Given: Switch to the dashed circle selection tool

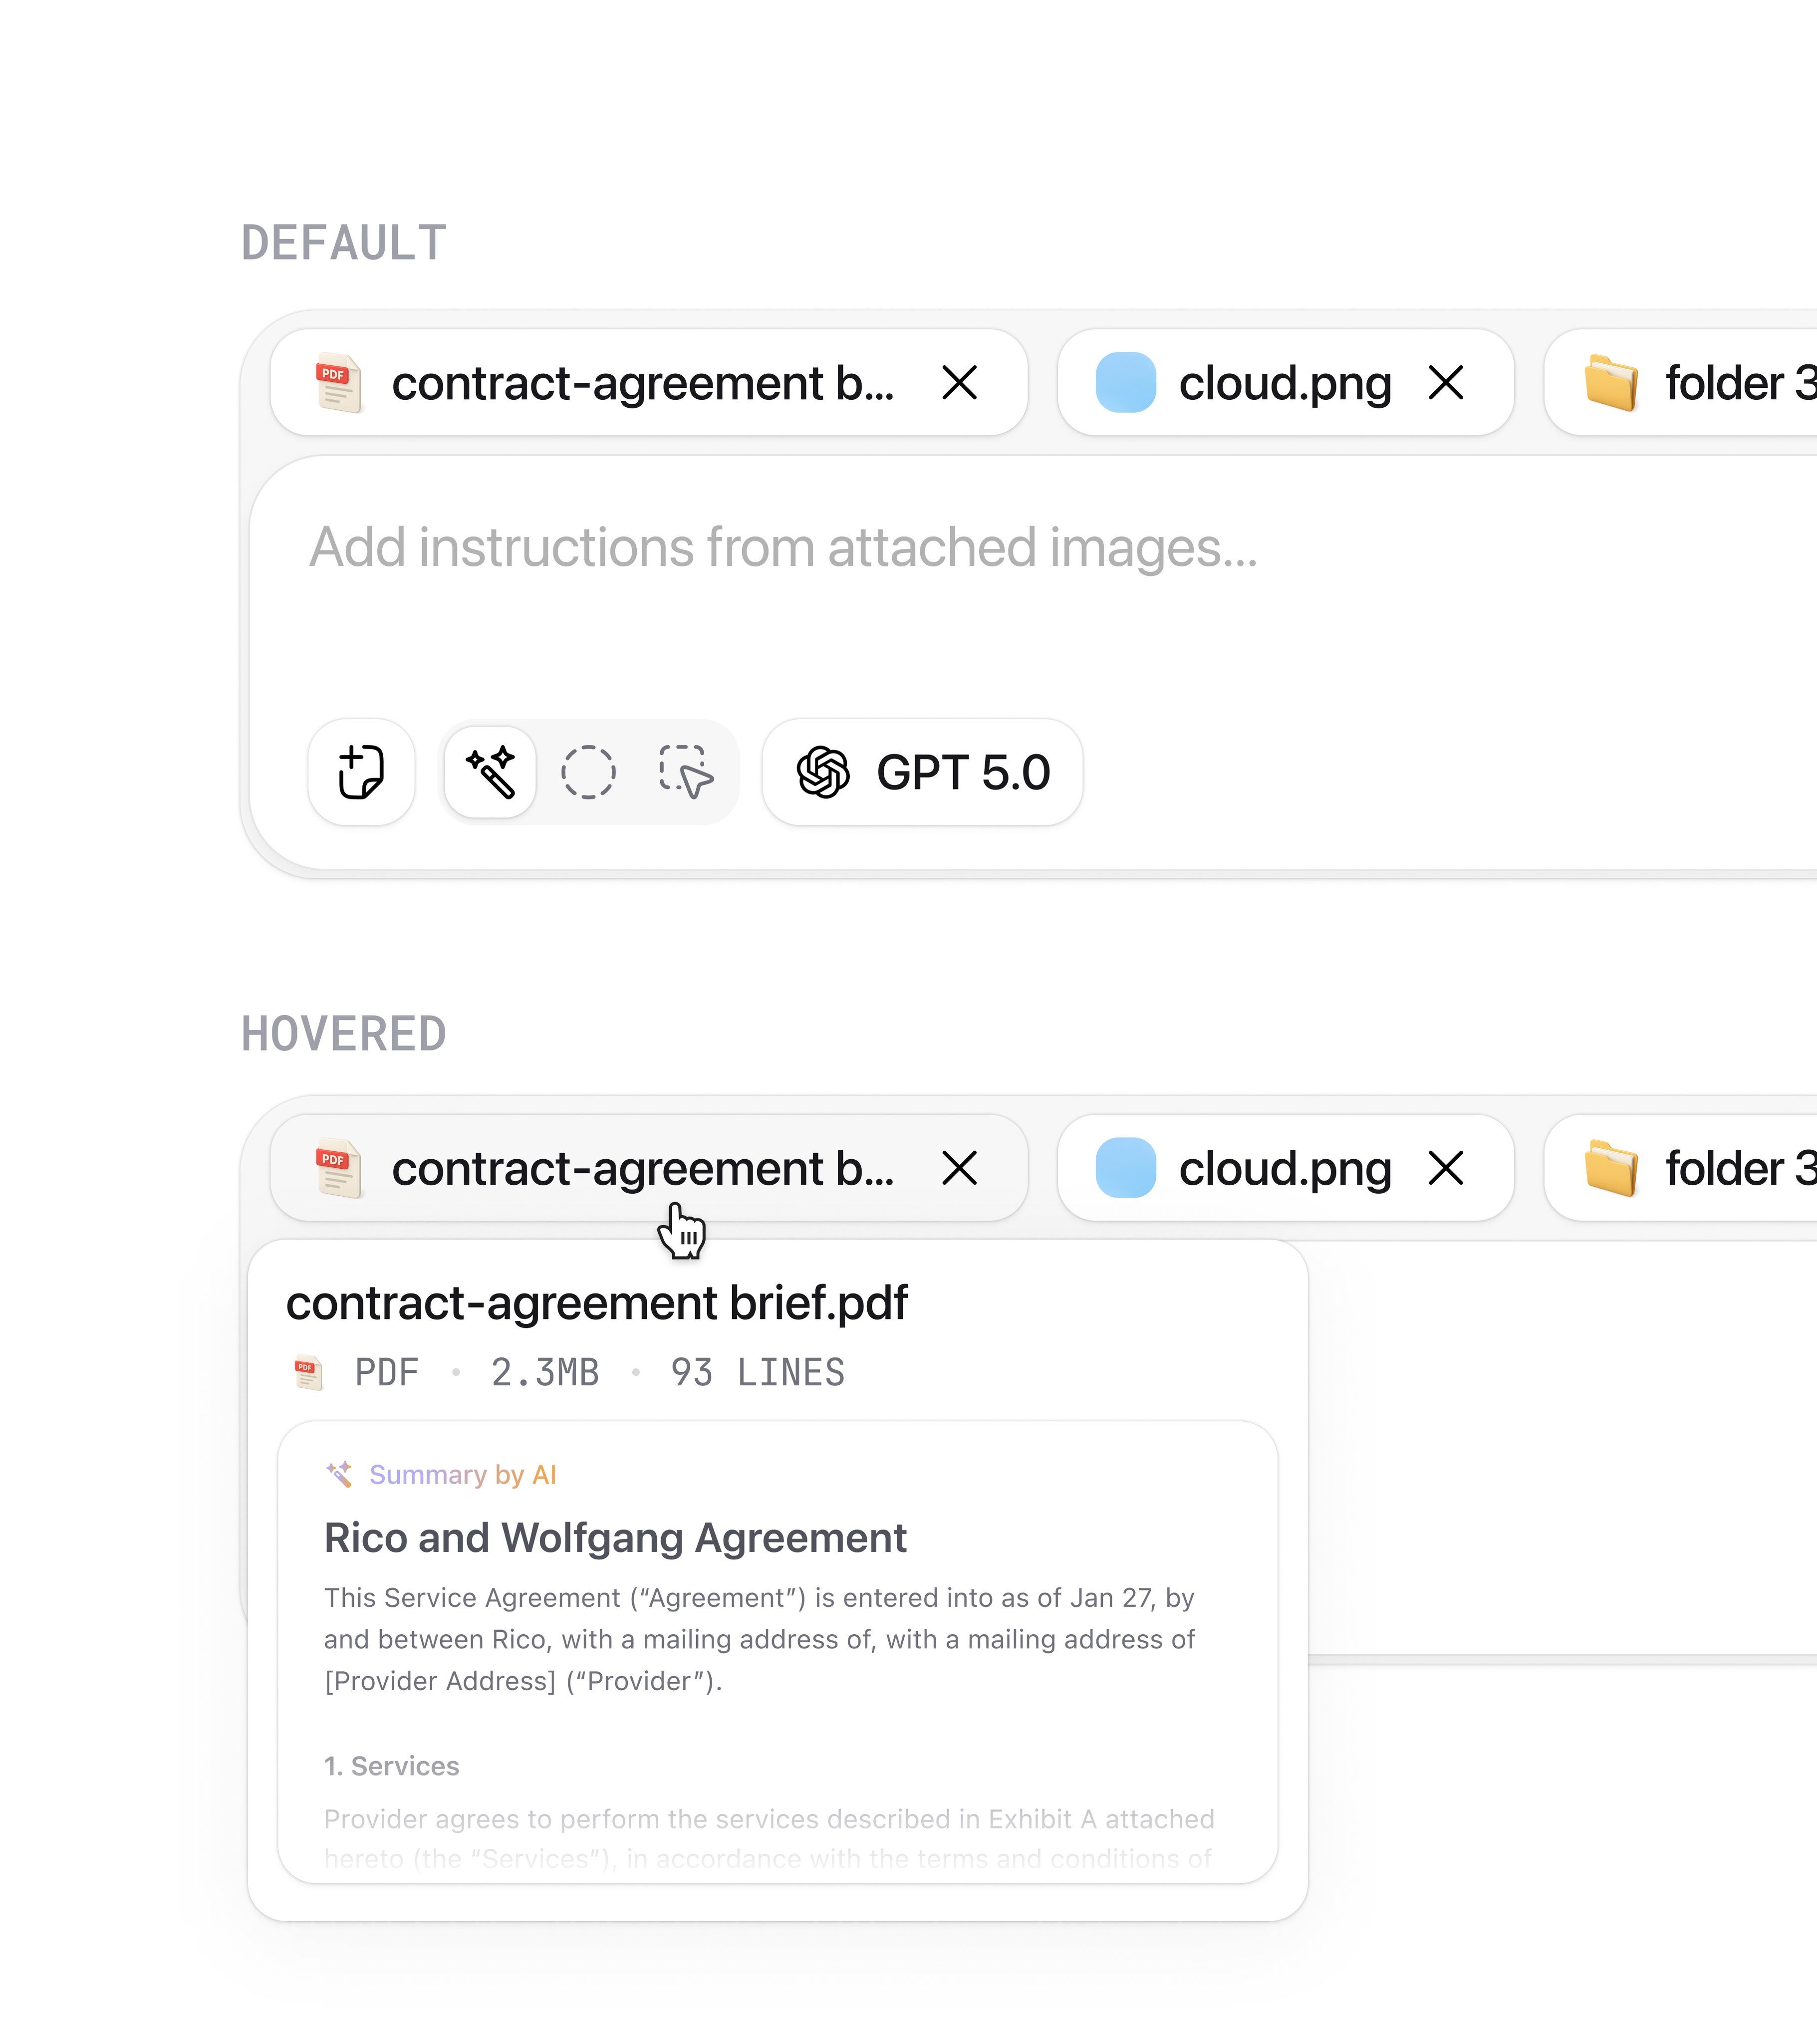Looking at the screenshot, I should 588,772.
